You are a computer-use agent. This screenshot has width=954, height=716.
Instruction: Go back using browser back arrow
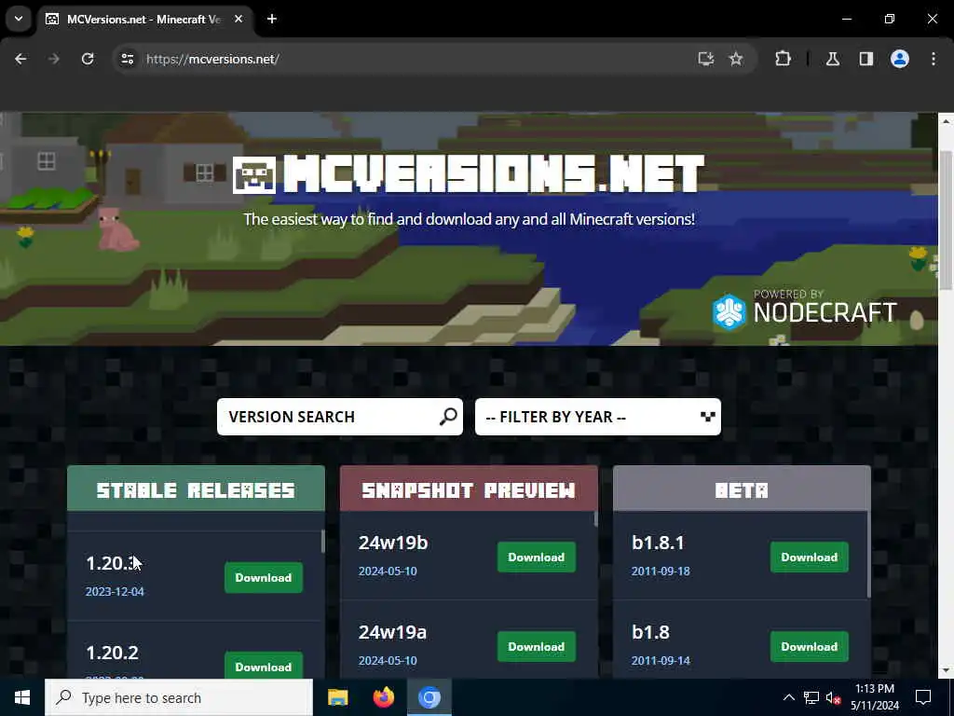point(20,59)
